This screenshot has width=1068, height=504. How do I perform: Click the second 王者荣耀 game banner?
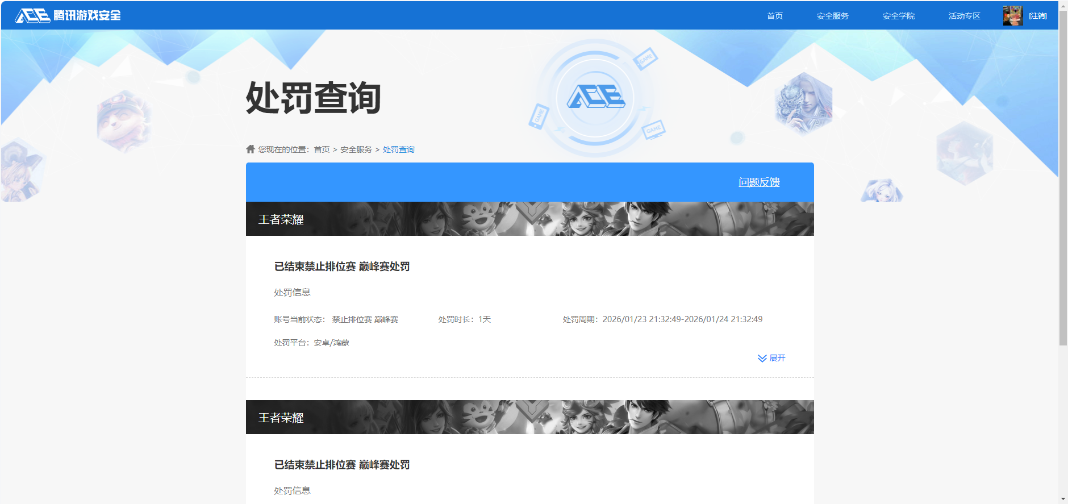point(530,417)
